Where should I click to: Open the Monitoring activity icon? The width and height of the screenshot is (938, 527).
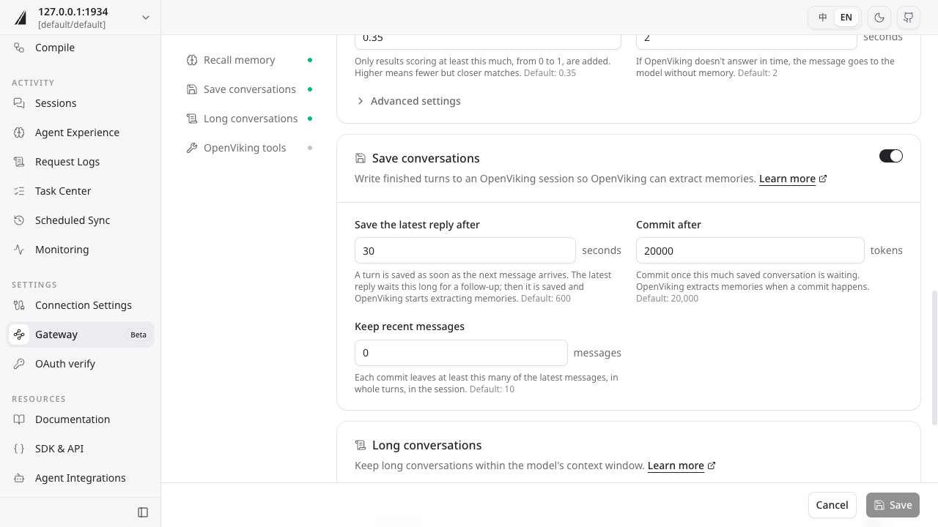pyautogui.click(x=19, y=250)
